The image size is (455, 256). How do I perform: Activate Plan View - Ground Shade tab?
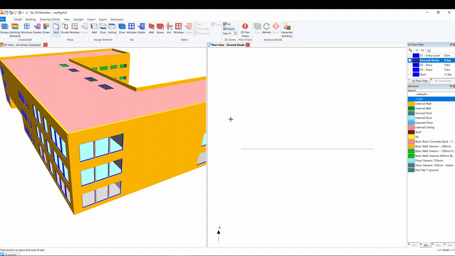(228, 45)
